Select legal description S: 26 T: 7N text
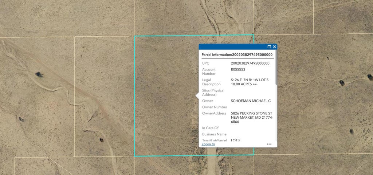The width and height of the screenshot is (373, 175). pyautogui.click(x=250, y=82)
